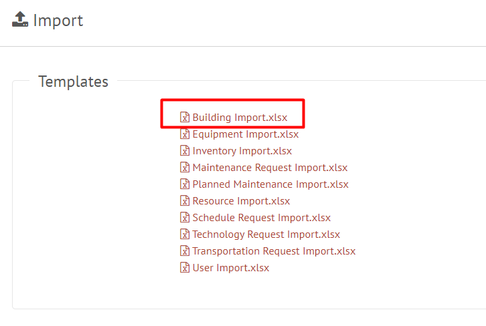
Task: Click the Import upload icon in header
Action: (x=20, y=19)
